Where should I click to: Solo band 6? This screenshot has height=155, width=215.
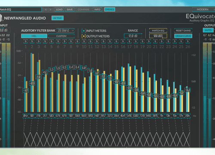click(58, 41)
